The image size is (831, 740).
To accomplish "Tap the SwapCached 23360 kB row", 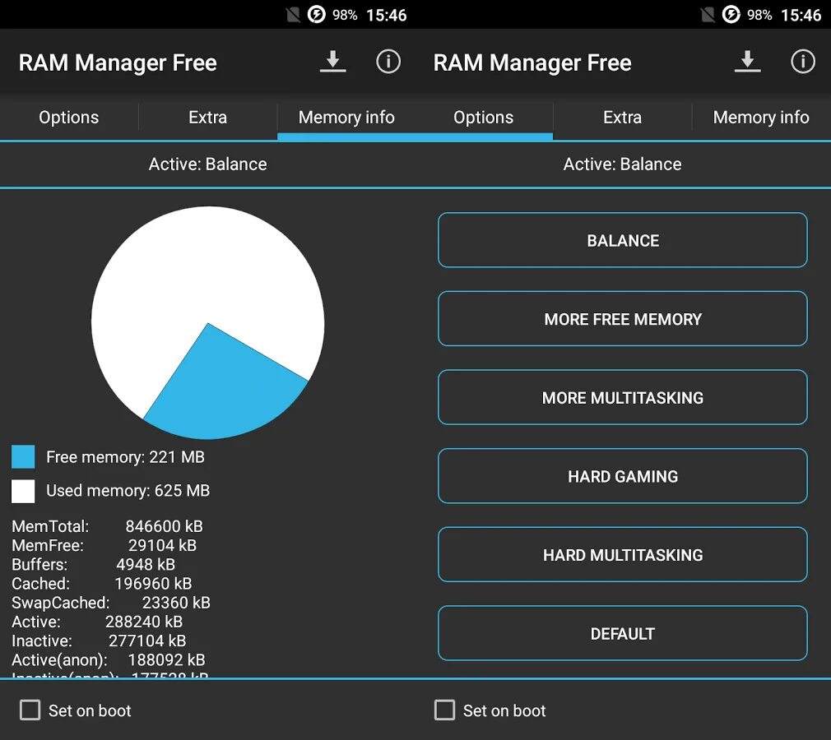I will [111, 603].
